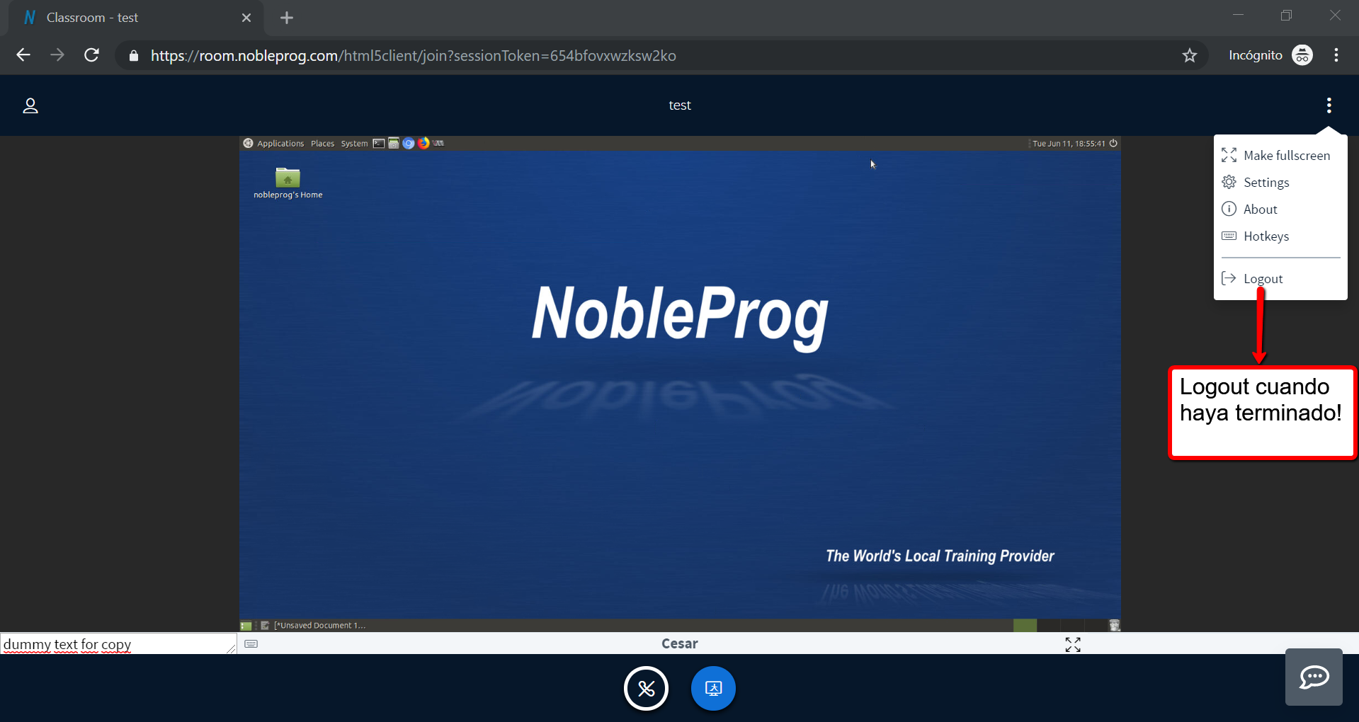Click the leave audio round button
Image resolution: width=1359 pixels, height=722 pixels.
[646, 688]
